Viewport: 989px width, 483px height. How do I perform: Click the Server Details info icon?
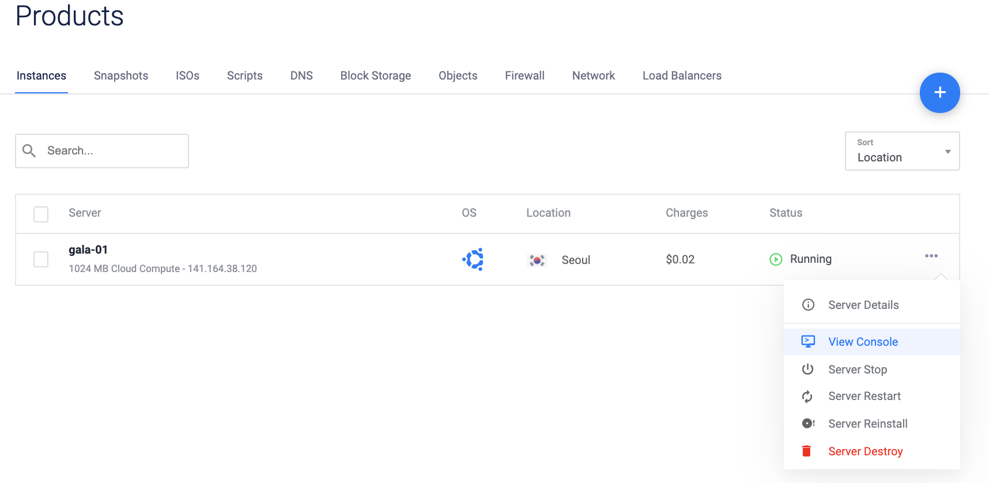(x=808, y=305)
